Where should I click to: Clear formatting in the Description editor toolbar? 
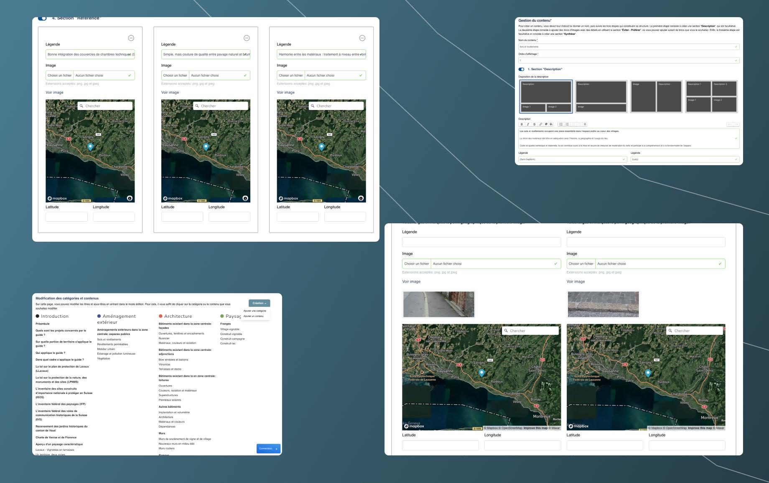[x=585, y=124]
